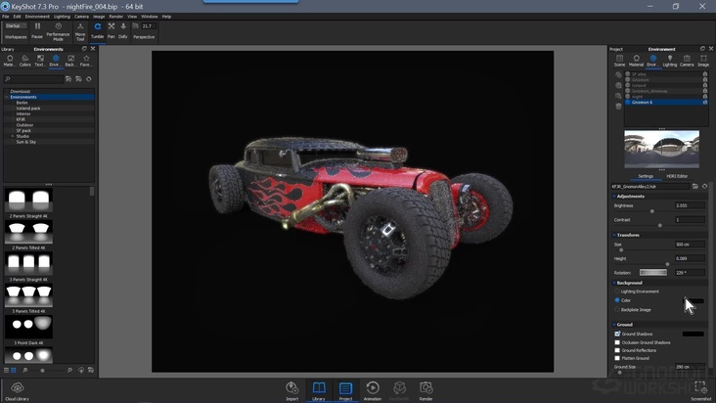Activate the Tumble camera tool
716x403 pixels.
tap(97, 31)
